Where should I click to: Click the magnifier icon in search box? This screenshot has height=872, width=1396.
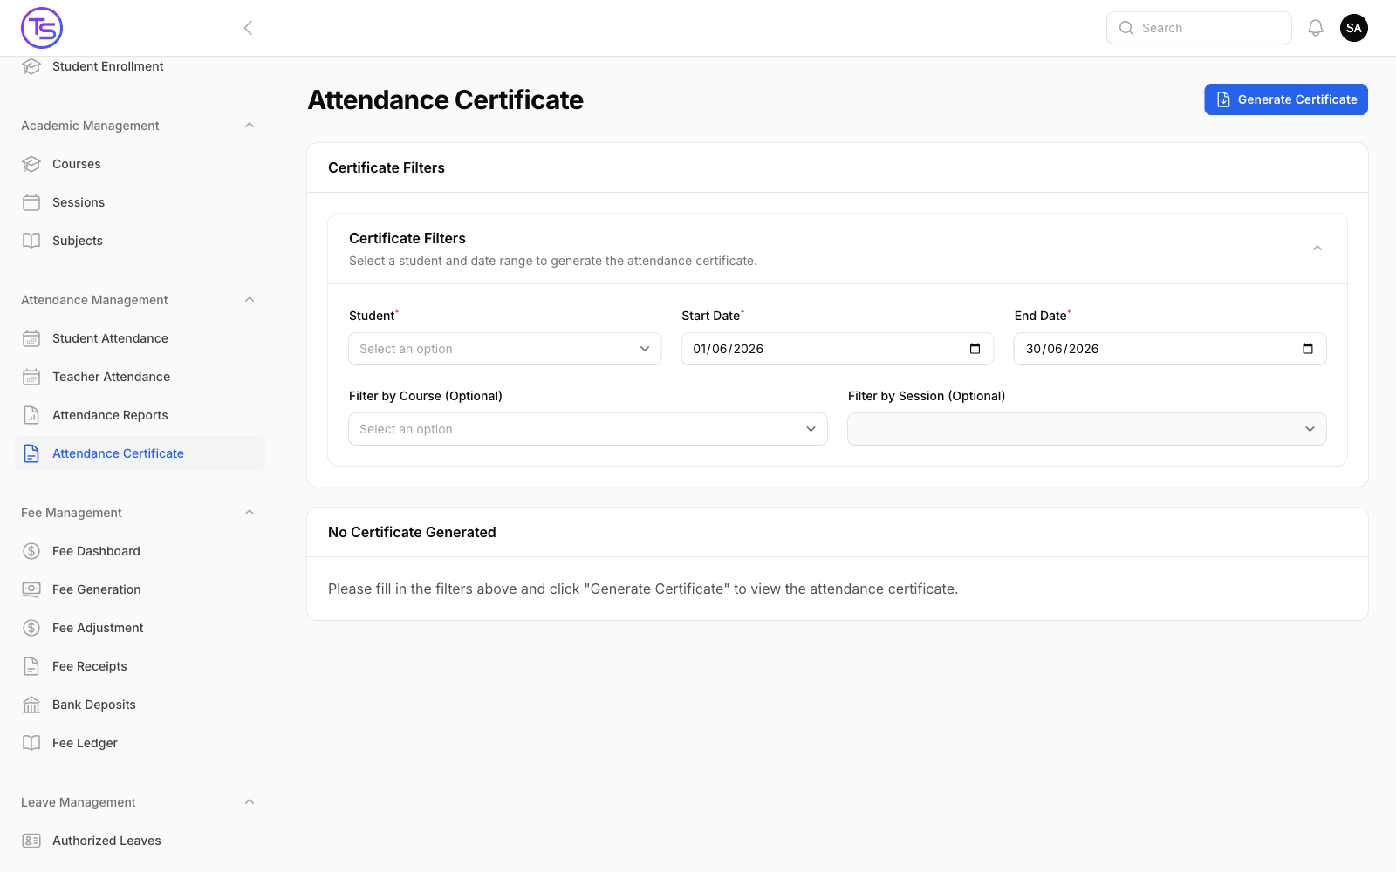pyautogui.click(x=1126, y=28)
